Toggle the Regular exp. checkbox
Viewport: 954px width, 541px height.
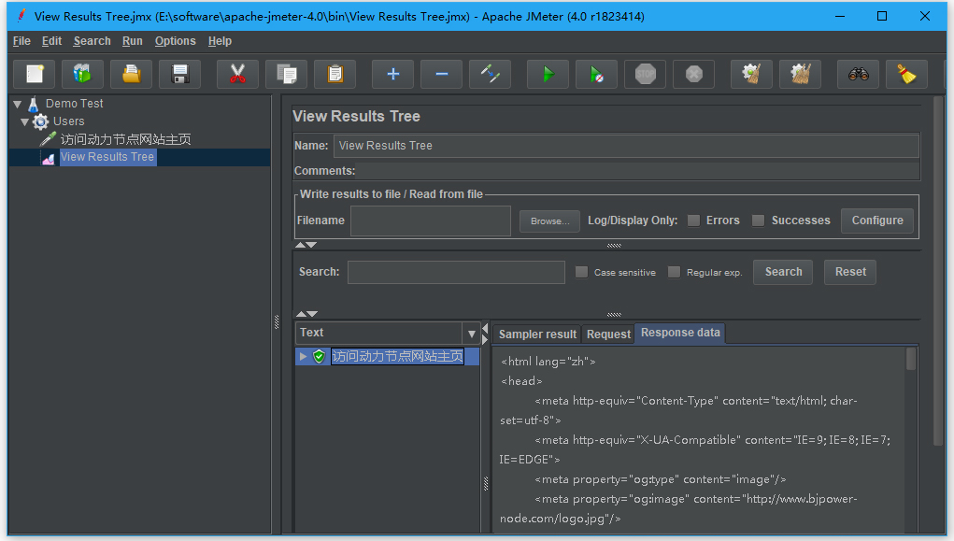[674, 272]
